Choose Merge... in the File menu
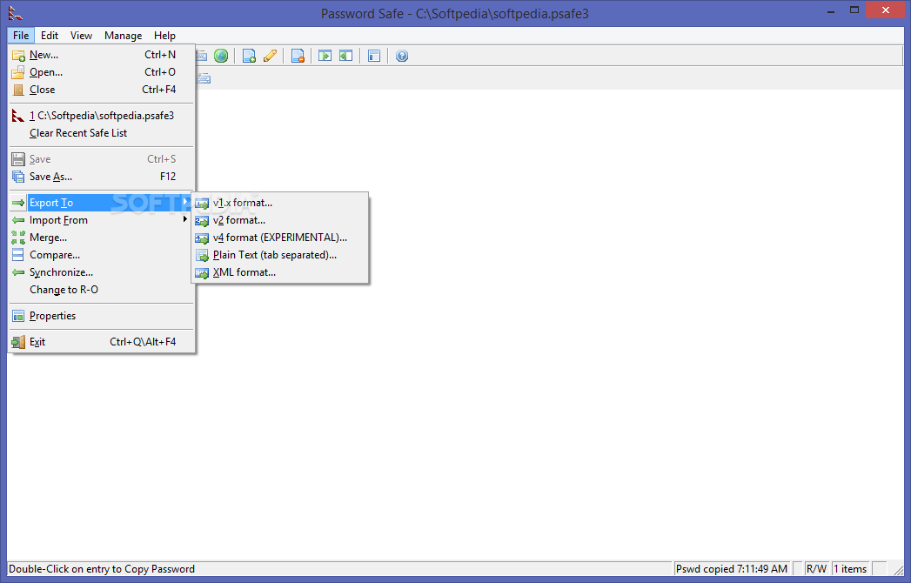Viewport: 911px width, 583px height. click(102, 238)
